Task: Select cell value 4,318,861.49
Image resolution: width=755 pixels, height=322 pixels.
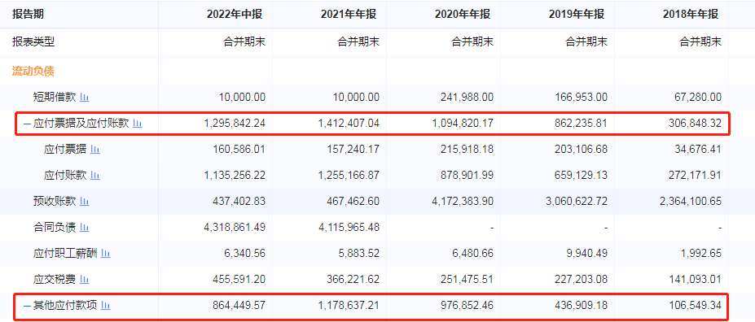Action: click(x=235, y=228)
